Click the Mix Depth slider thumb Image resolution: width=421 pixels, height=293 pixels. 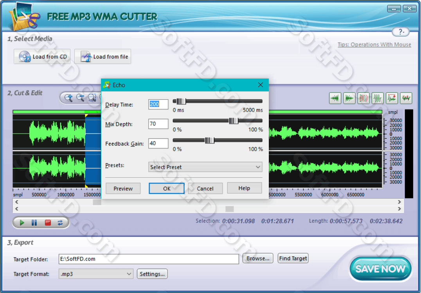[x=233, y=121]
